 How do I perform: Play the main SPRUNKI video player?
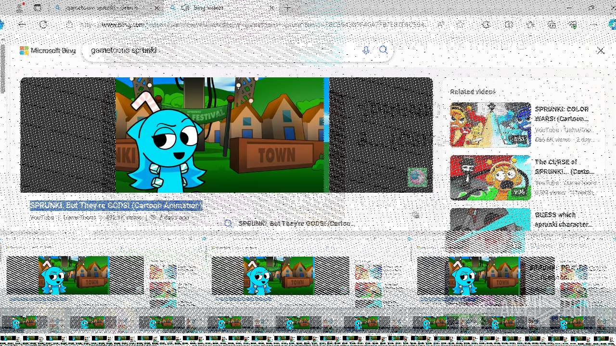(x=226, y=135)
